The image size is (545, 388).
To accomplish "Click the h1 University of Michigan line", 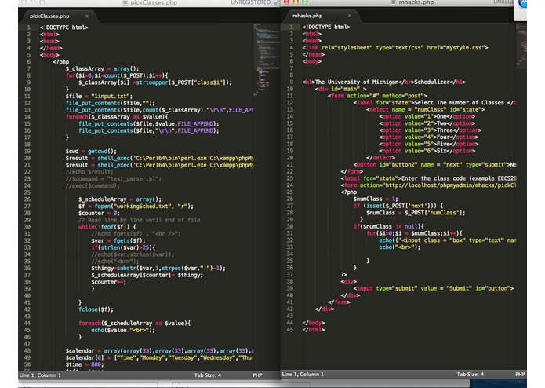I will coord(383,82).
